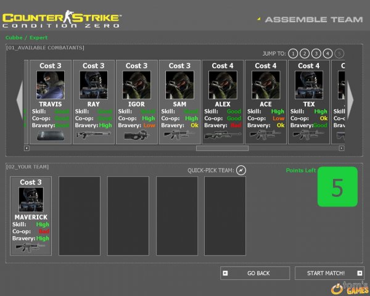
Task: Click Tex's rifle weapon icon
Action: 309,135
